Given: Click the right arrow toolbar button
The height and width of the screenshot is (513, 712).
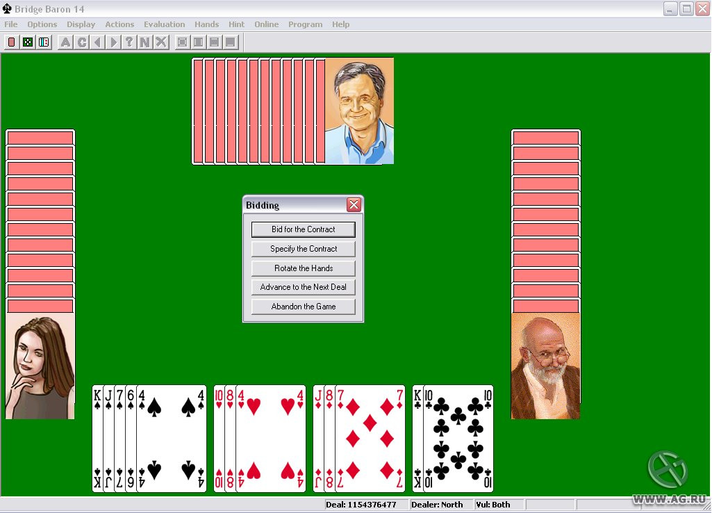Looking at the screenshot, I should pyautogui.click(x=113, y=42).
